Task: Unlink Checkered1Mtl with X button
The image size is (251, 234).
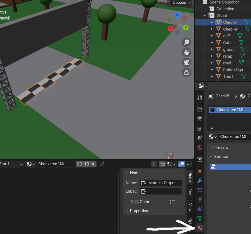Action: pyautogui.click(x=93, y=164)
